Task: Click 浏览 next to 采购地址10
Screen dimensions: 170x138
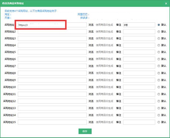Action: pos(91,87)
